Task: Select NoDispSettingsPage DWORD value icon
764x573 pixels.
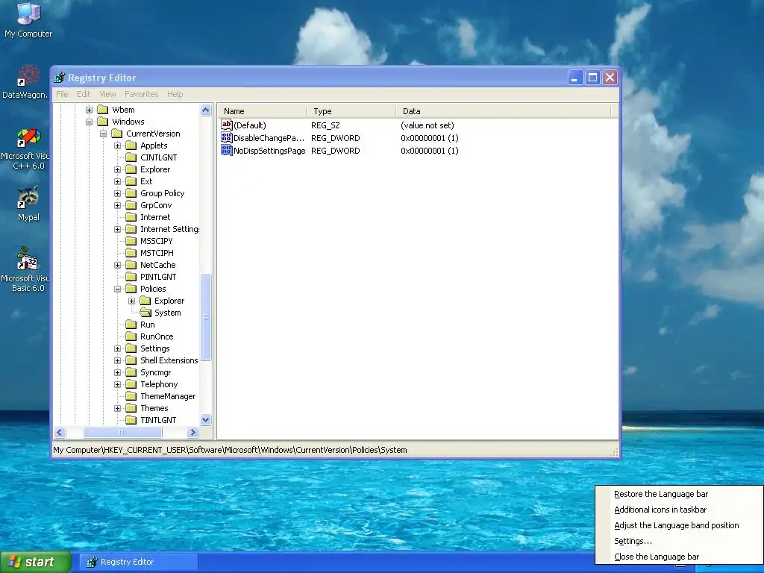Action: [x=227, y=151]
